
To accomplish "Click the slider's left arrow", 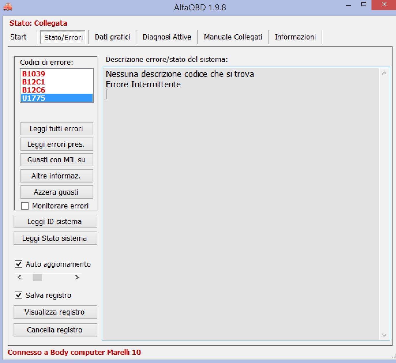I will click(19, 277).
